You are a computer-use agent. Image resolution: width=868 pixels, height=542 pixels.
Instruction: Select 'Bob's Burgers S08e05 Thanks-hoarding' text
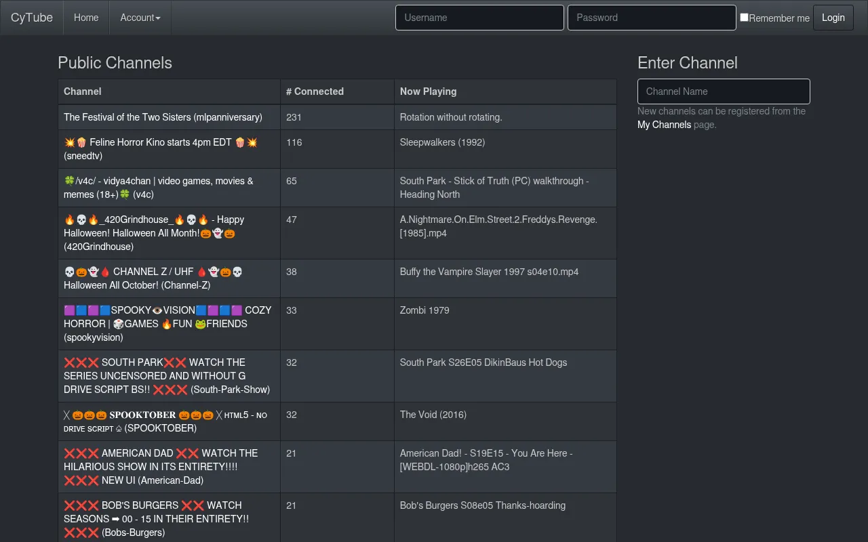[x=483, y=505]
